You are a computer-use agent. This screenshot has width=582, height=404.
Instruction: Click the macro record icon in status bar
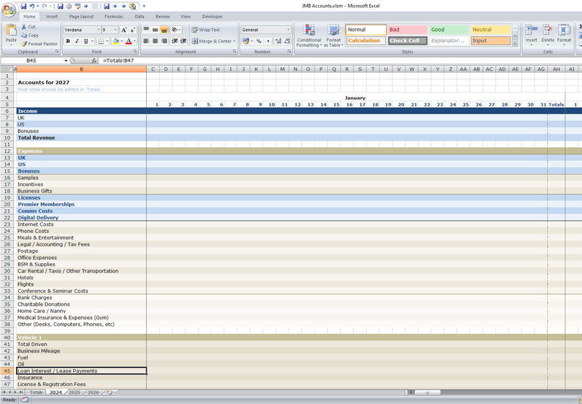(x=25, y=399)
